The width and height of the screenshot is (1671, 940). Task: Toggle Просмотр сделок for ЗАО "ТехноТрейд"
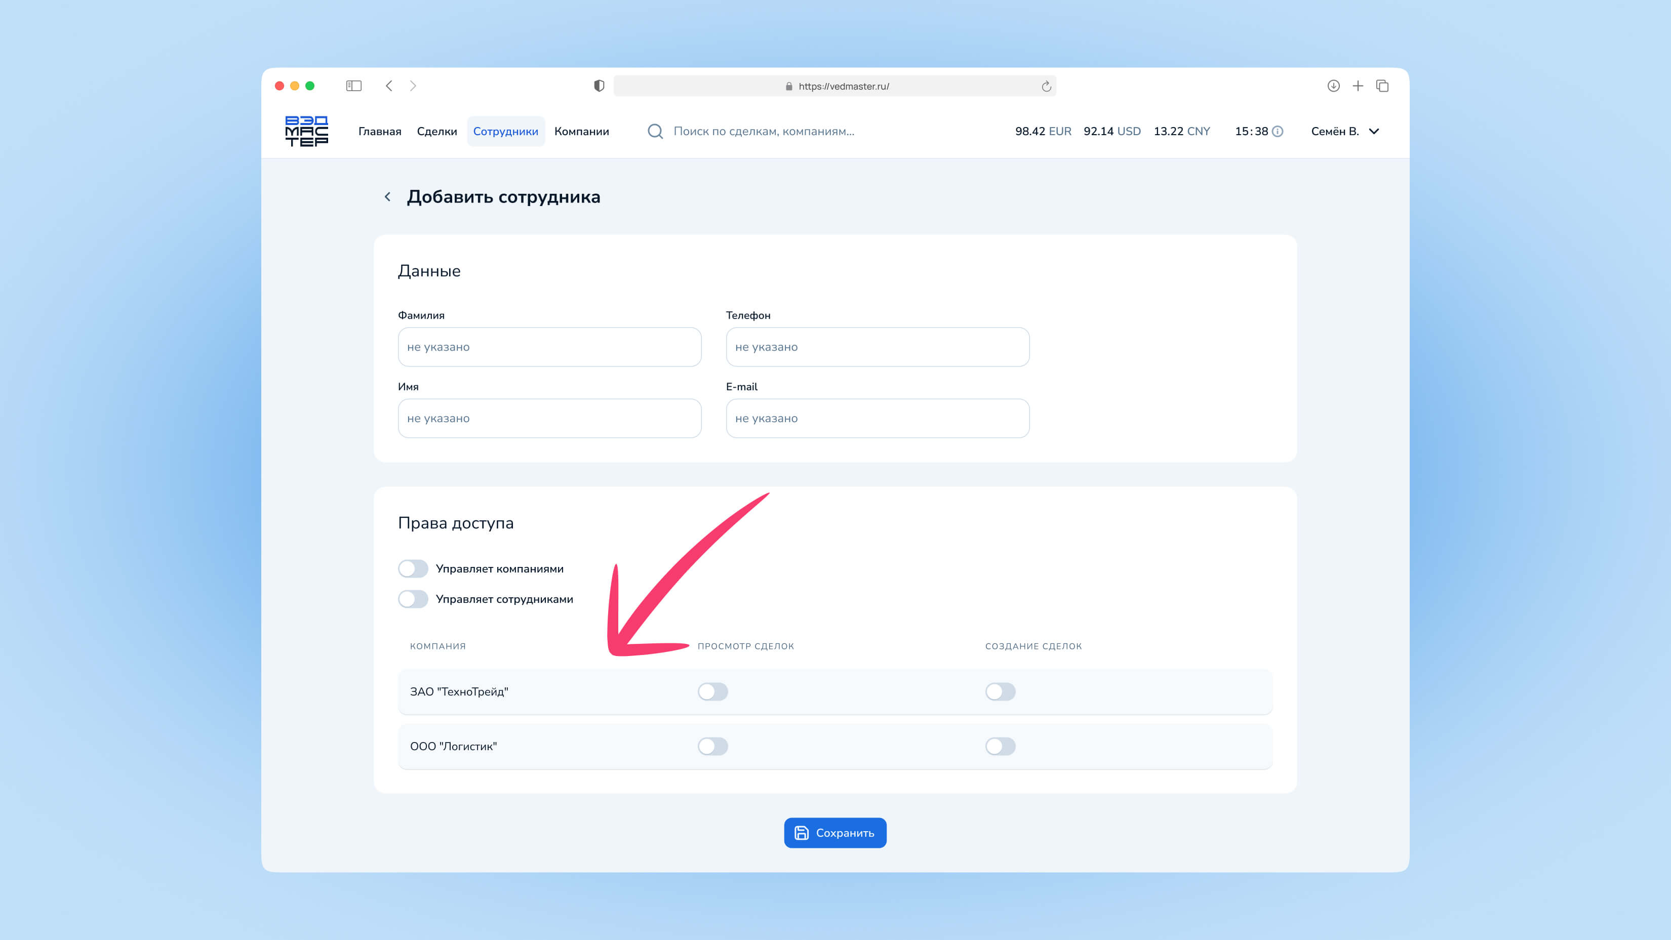point(712,691)
